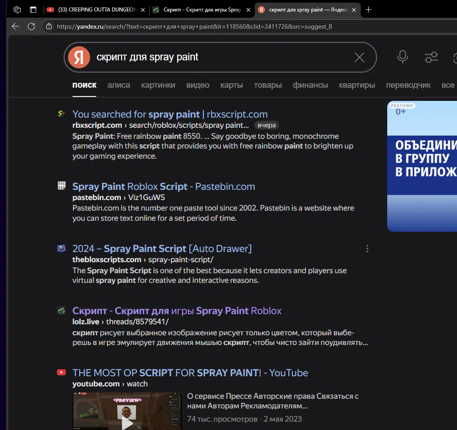457x430 pixels.
Task: Open the алиса tab
Action: tap(119, 85)
